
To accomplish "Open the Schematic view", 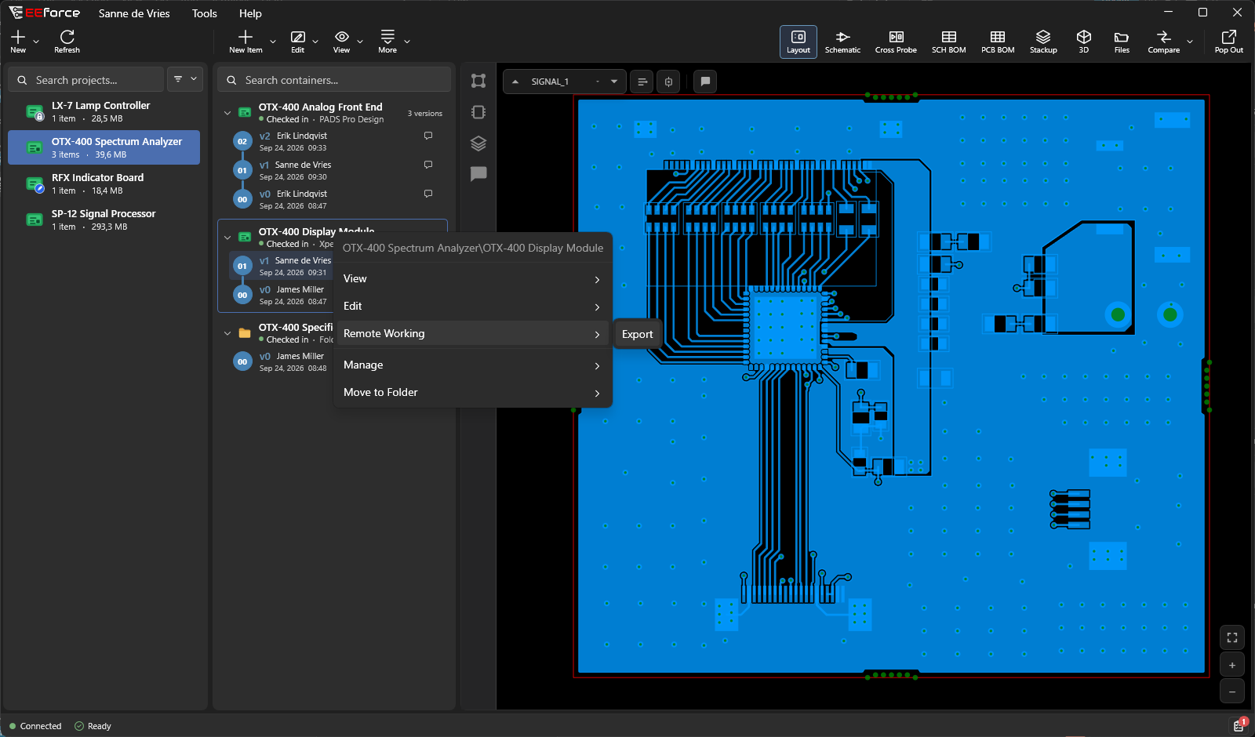I will 842,42.
